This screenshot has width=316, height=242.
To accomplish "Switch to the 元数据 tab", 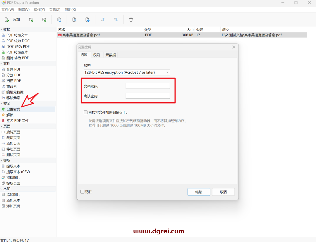I will (x=111, y=55).
